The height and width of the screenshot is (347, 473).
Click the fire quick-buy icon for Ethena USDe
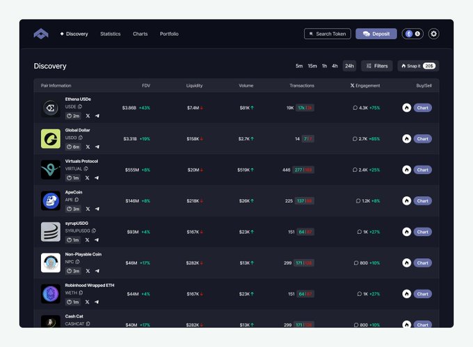407,108
